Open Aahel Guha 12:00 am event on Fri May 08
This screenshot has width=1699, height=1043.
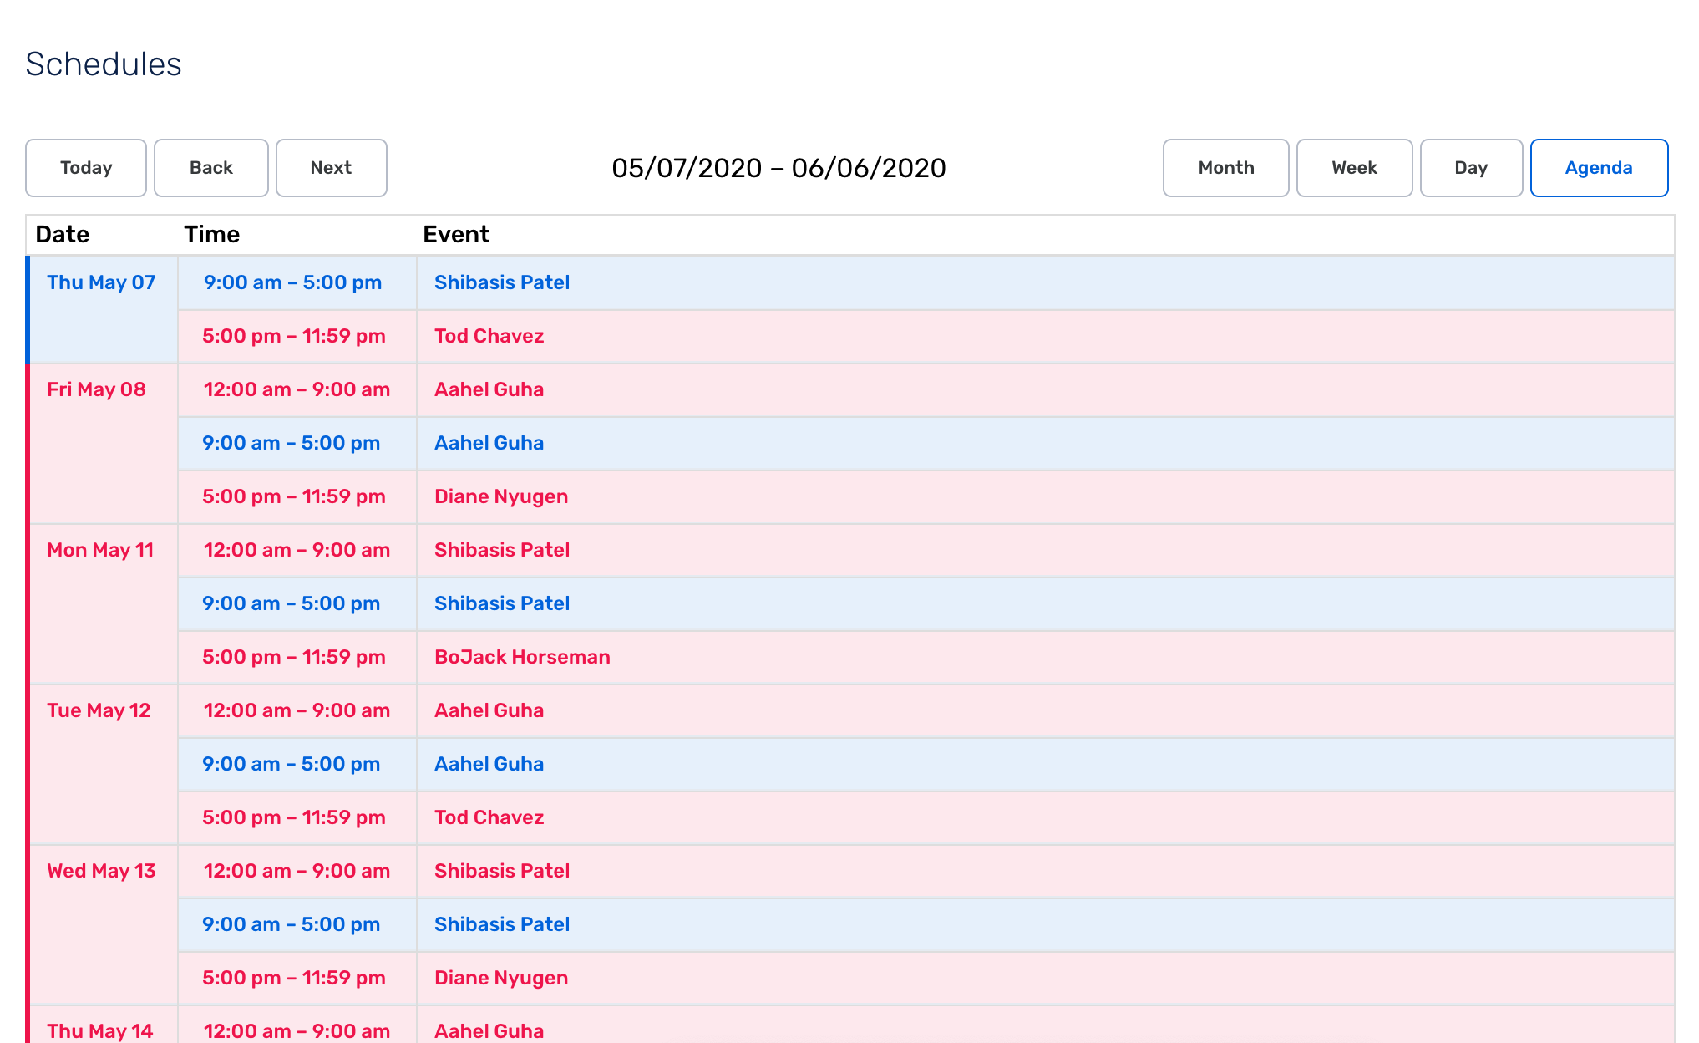coord(1046,389)
